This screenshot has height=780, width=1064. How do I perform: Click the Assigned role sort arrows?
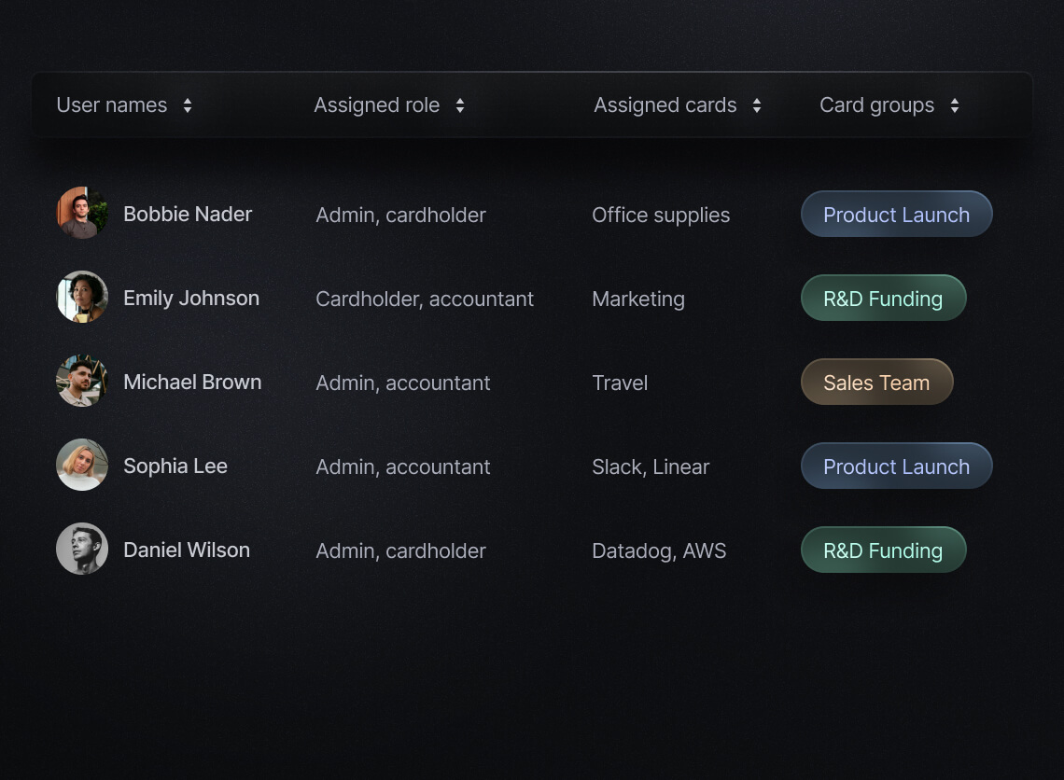point(459,105)
